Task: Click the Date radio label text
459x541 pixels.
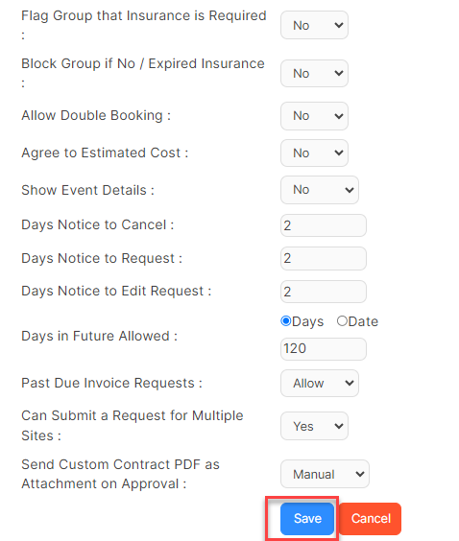Action: click(363, 321)
